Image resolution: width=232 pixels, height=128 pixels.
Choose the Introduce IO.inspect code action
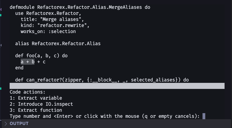[x=41, y=104]
